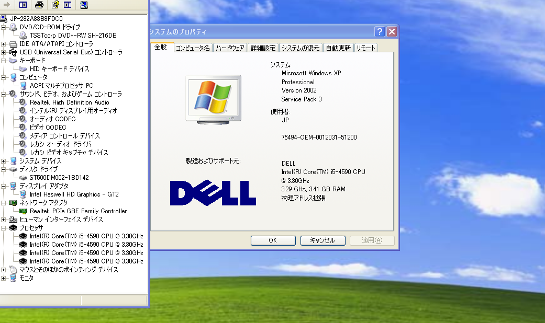Select the TSSTcorp DVD+-RW SH-216DB drive icon

pos(23,36)
